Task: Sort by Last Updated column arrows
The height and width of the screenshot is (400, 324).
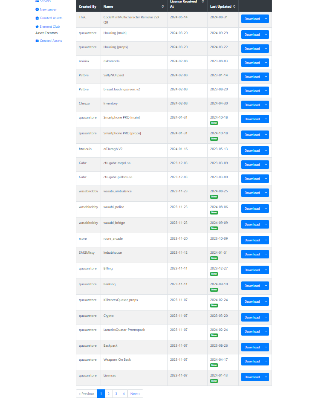Action: point(234,7)
